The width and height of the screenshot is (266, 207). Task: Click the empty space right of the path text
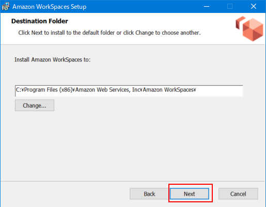tap(220, 91)
